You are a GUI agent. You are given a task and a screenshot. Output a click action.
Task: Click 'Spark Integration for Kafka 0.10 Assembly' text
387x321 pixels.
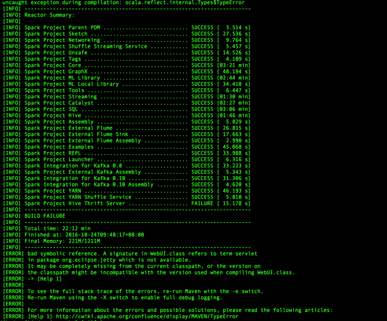(x=89, y=185)
